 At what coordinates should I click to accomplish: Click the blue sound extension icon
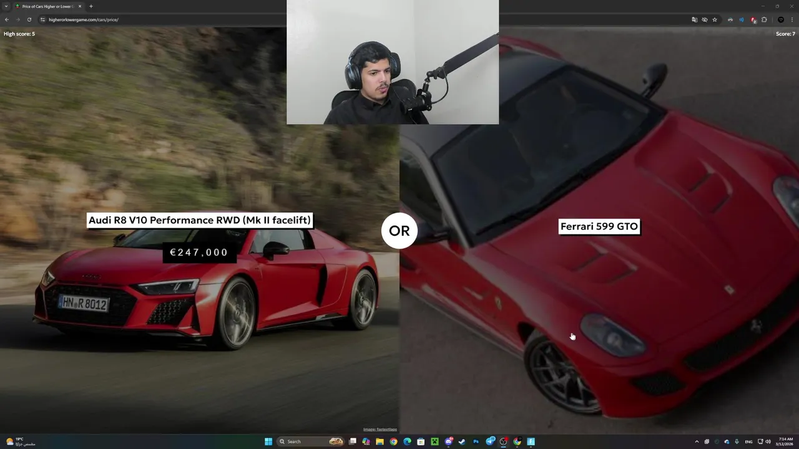742,19
